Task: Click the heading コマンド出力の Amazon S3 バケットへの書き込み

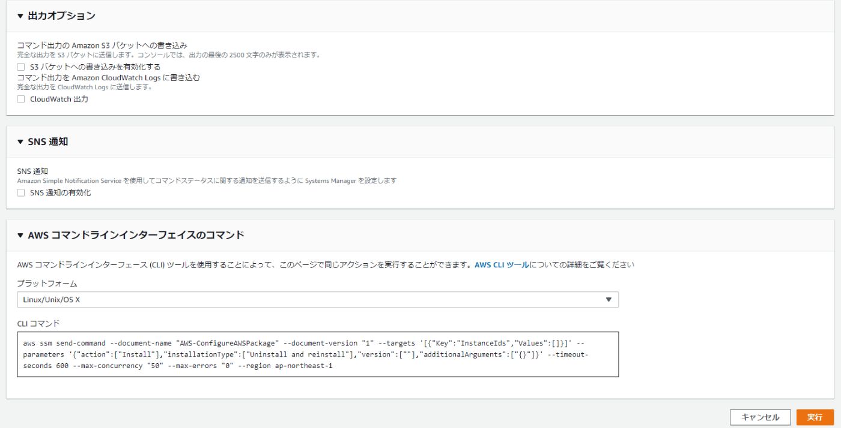Action: tap(102, 46)
